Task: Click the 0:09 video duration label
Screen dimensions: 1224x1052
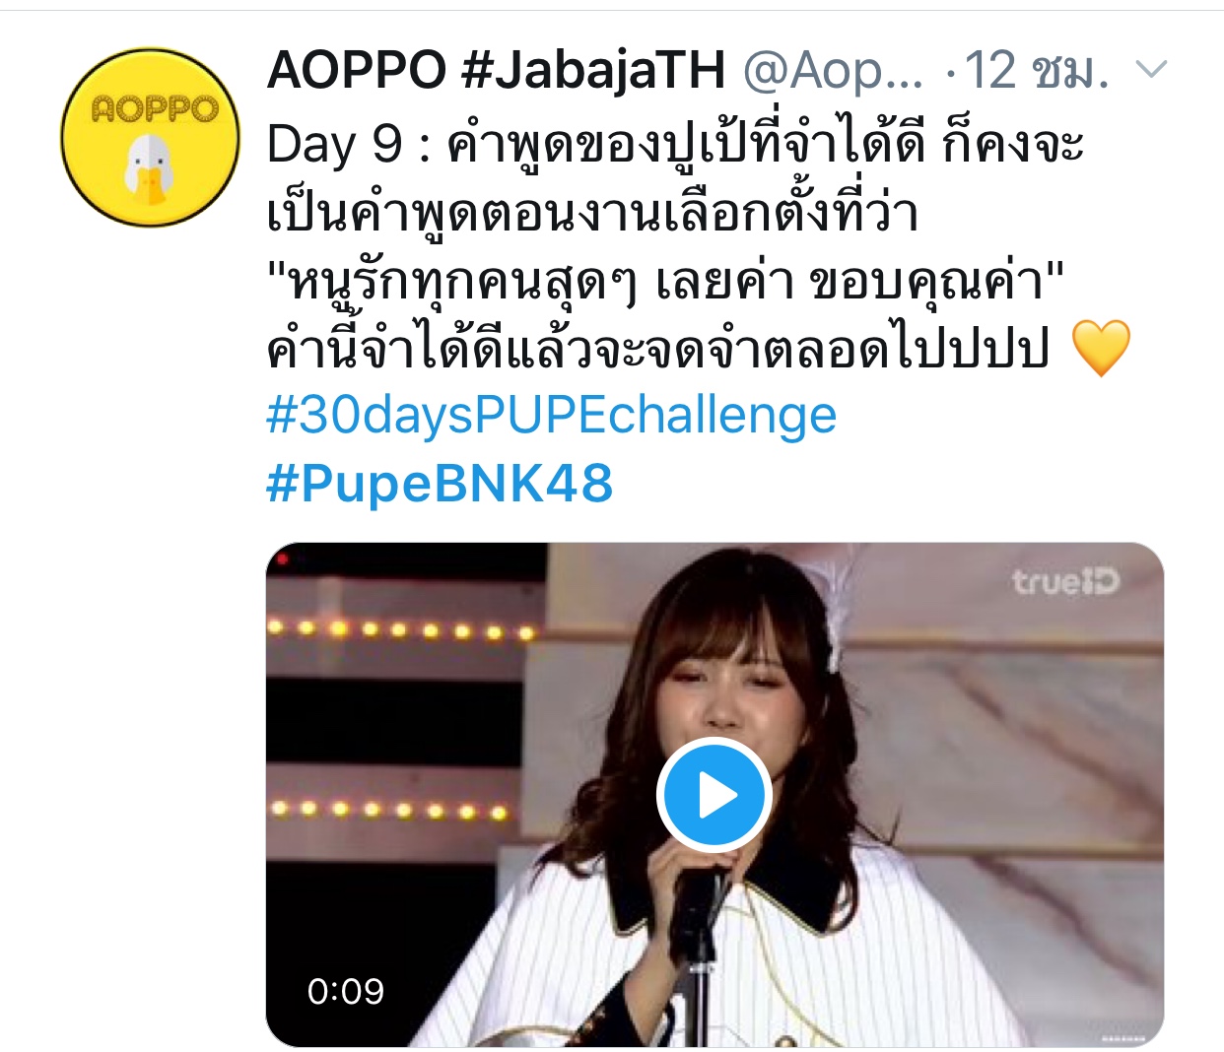Action: tap(346, 991)
